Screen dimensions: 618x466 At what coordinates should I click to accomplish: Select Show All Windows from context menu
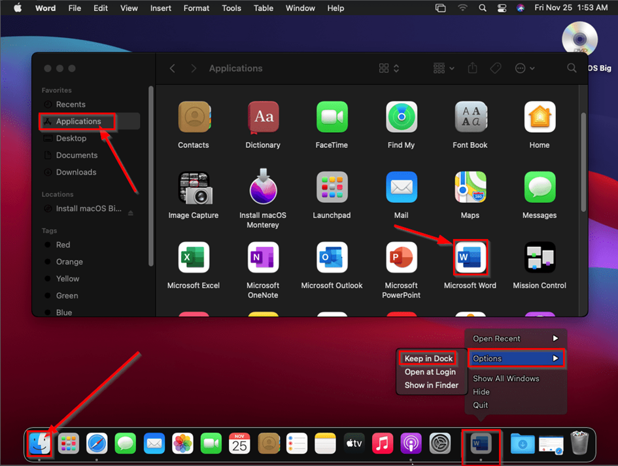point(506,378)
